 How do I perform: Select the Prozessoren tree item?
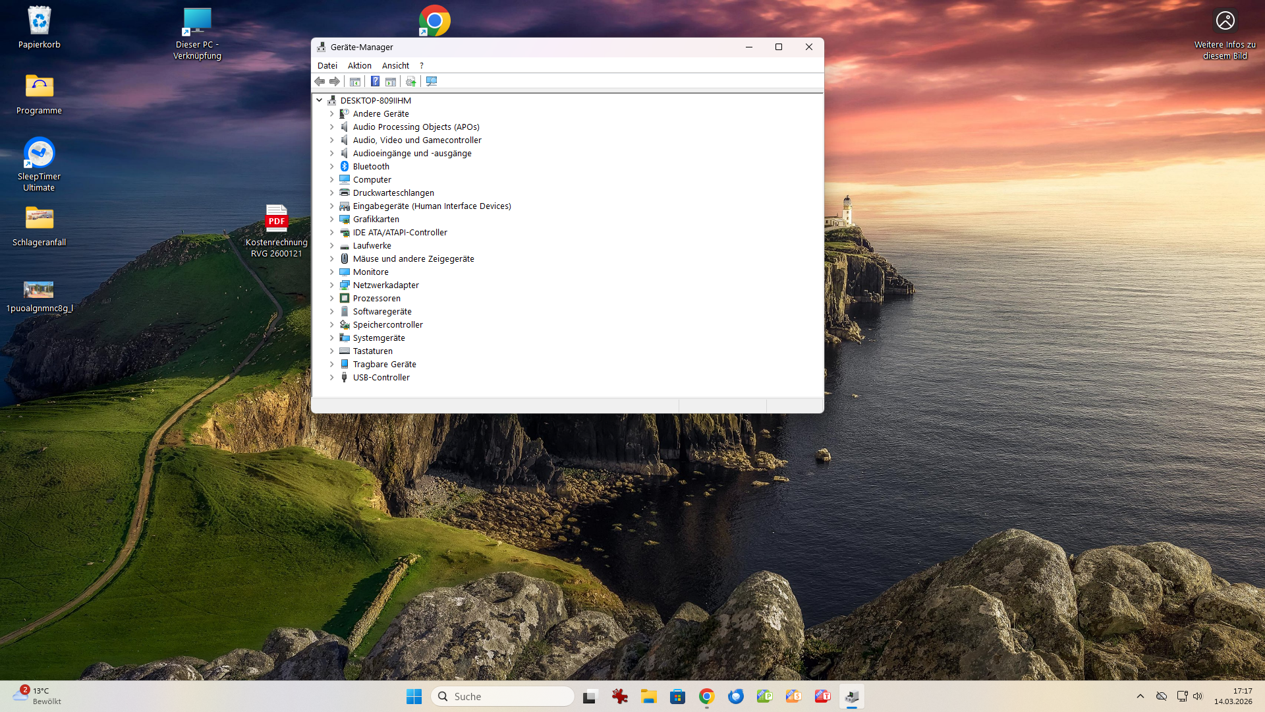pos(376,298)
